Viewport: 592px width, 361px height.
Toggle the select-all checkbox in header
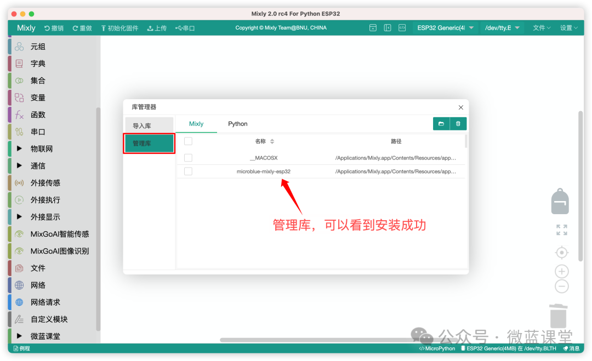click(x=188, y=141)
